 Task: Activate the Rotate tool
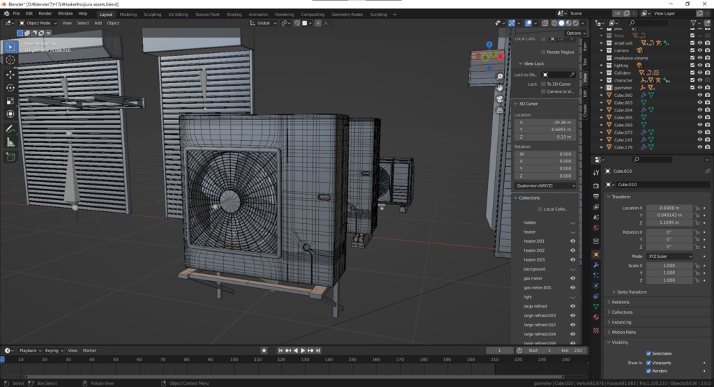click(10, 87)
